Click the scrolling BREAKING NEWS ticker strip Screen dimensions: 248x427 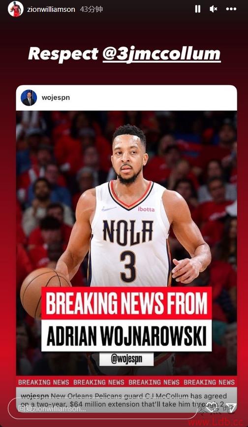tap(126, 382)
